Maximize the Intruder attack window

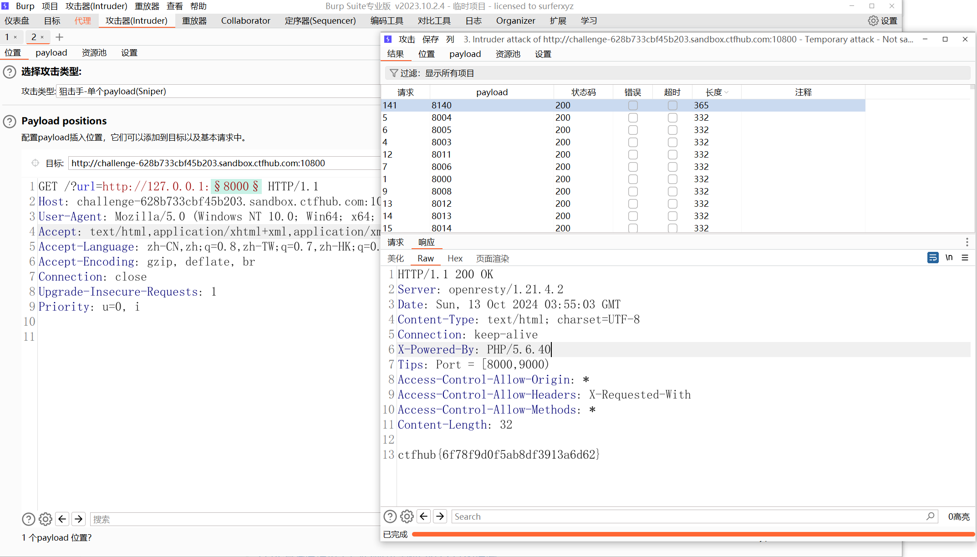click(x=945, y=39)
